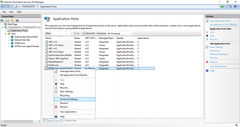240x127 pixels.
Task: Collapse the Sites tree node
Action: tap(6, 34)
